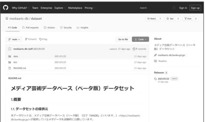The width and height of the screenshot is (205, 122).
Task: Click the Go to file button
Action: 123,39
